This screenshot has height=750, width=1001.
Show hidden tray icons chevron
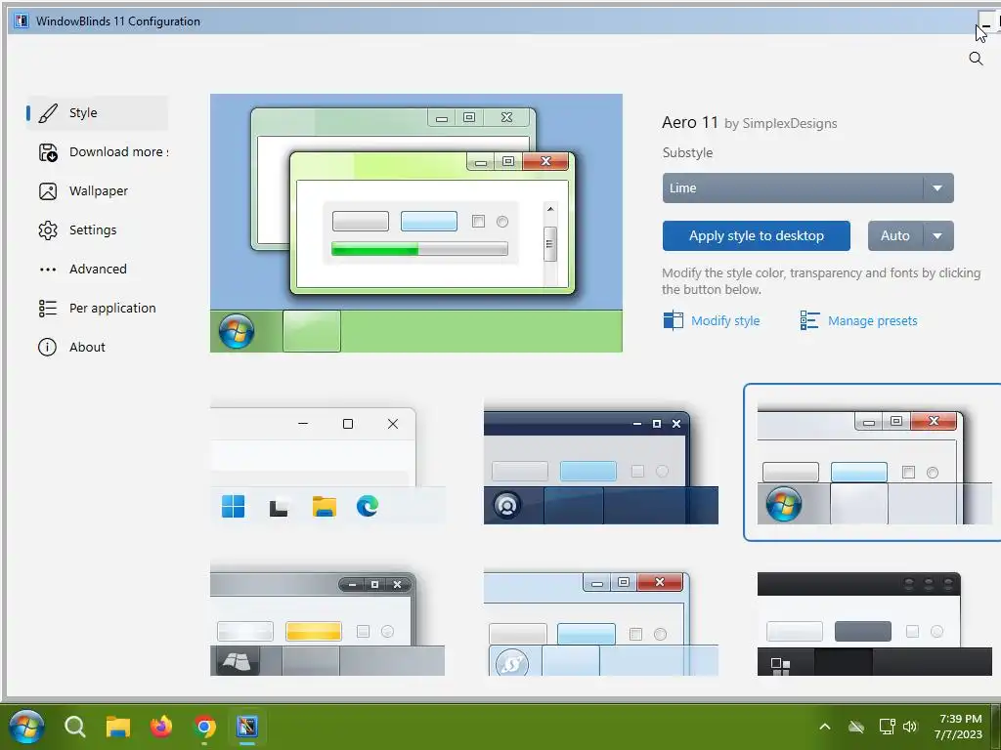click(x=825, y=727)
